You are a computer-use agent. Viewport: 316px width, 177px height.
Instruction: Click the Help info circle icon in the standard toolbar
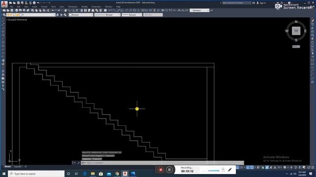point(105,10)
